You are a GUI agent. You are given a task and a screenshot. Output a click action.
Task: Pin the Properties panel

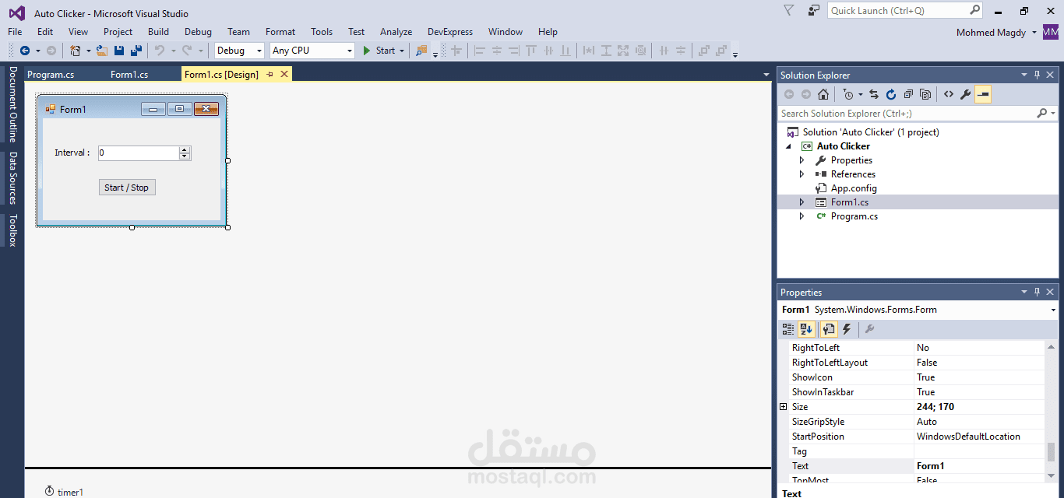pyautogui.click(x=1037, y=292)
